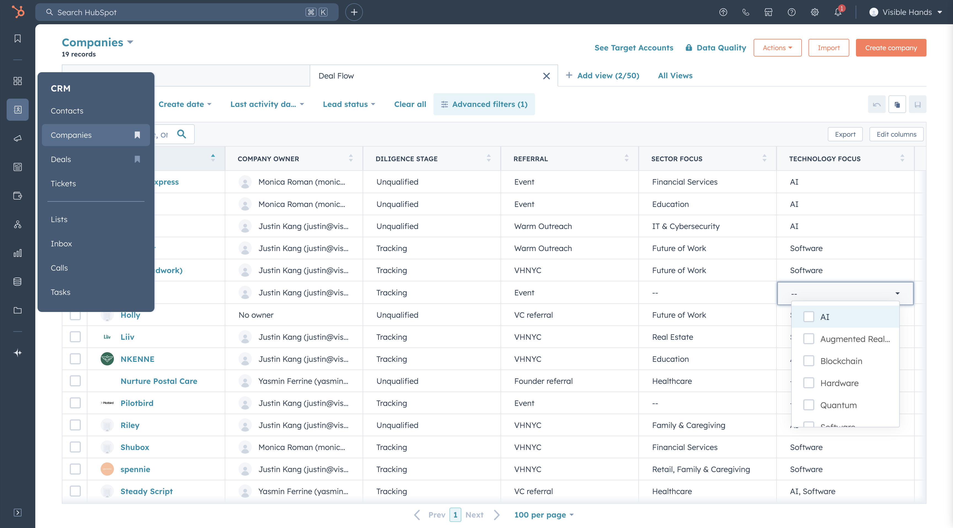Close the Deal Flow view tab
The height and width of the screenshot is (528, 953).
click(x=546, y=76)
